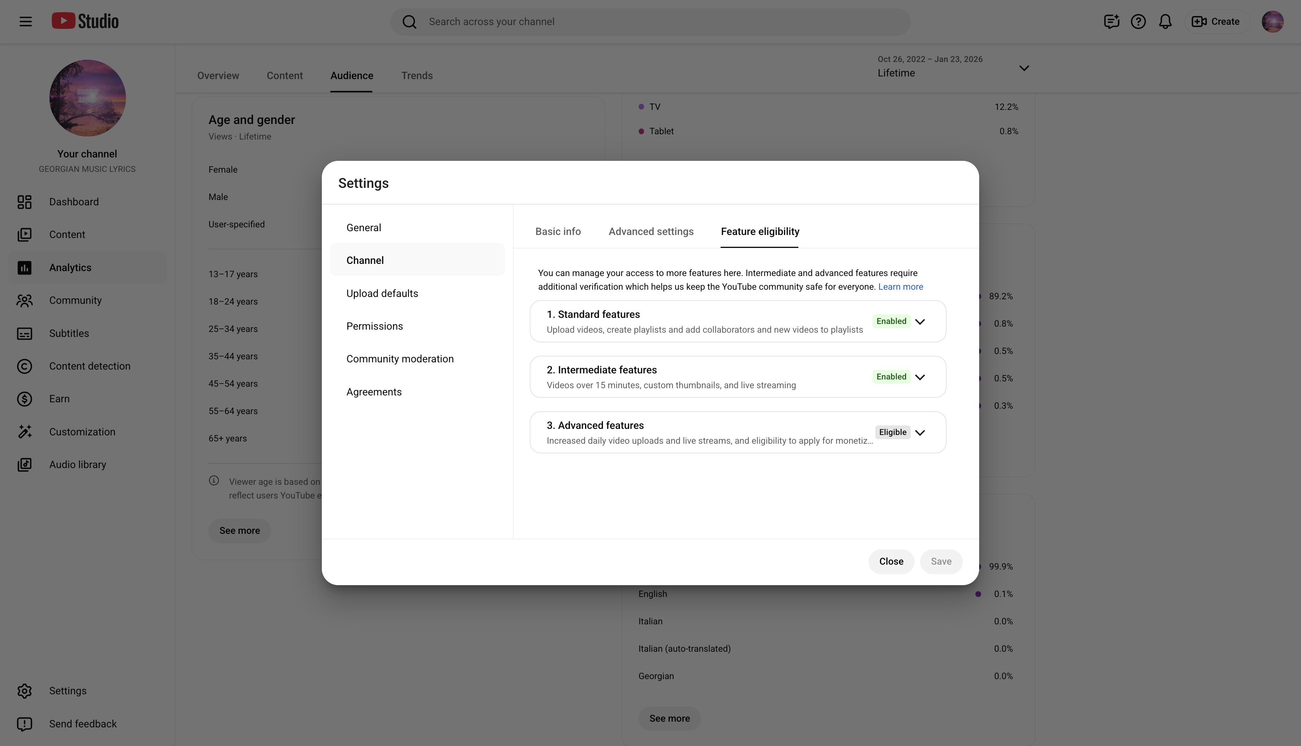This screenshot has height=746, width=1301.
Task: Switch to Basic info tab
Action: (x=558, y=232)
